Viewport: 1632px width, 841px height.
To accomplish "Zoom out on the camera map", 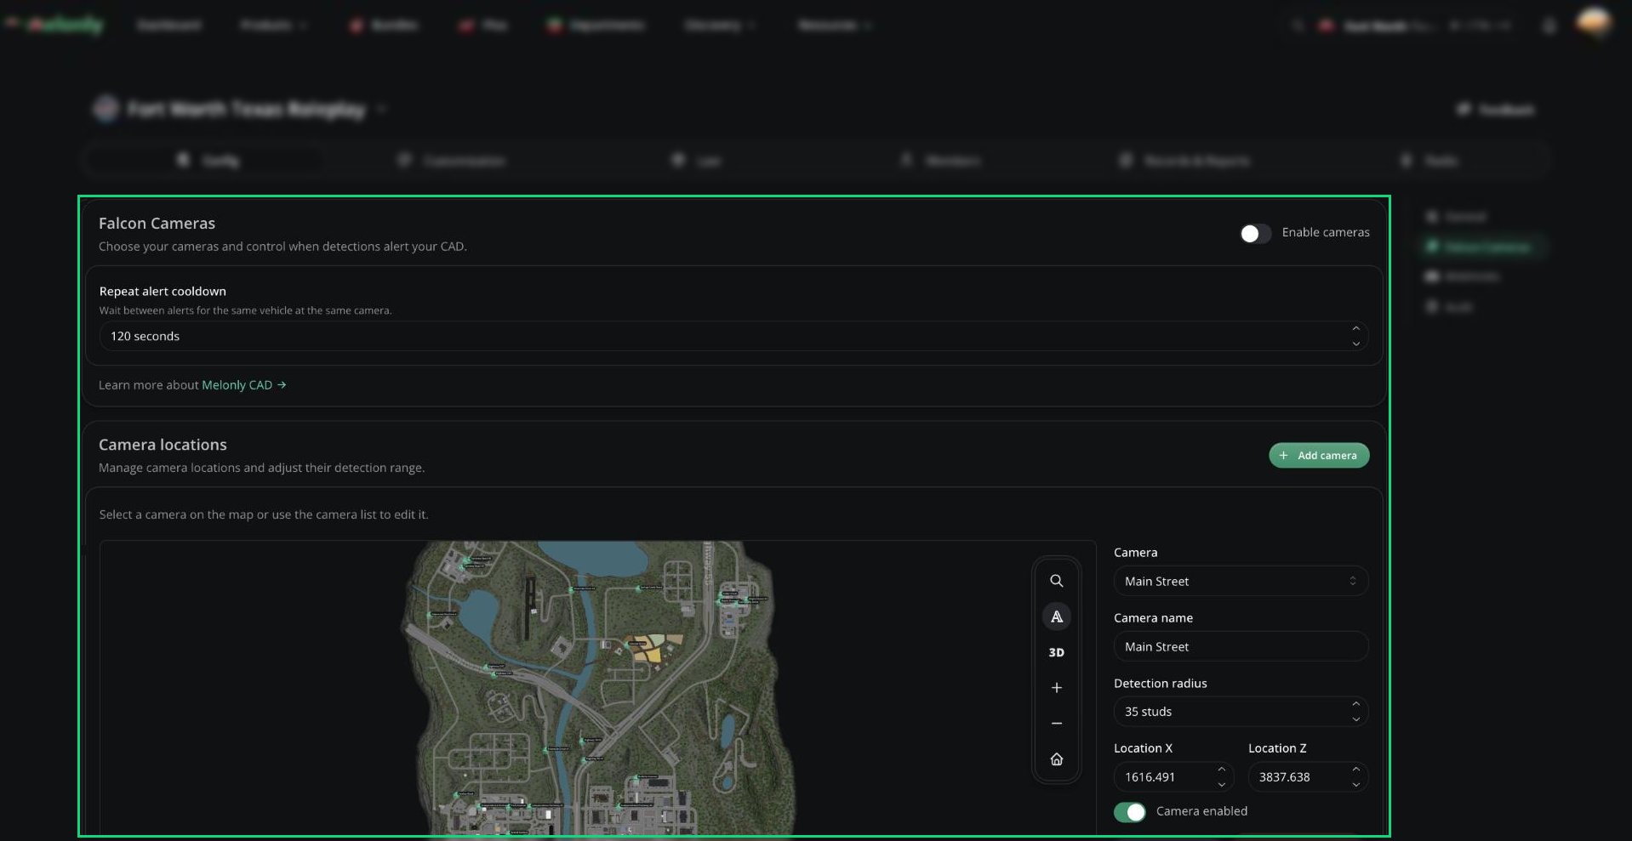I will pyautogui.click(x=1056, y=724).
